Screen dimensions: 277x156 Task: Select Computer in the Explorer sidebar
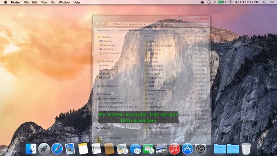[x=106, y=94]
